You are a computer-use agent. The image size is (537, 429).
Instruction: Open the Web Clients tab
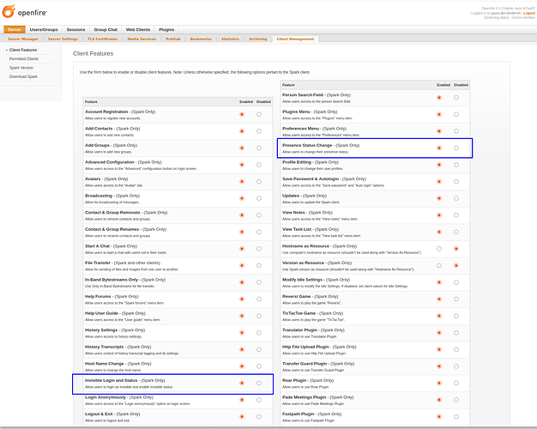[138, 30]
